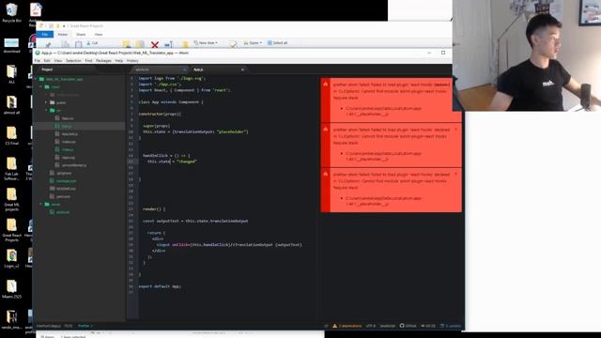The height and width of the screenshot is (338, 601).
Task: Open the almost all desktop folder
Action: pos(11,105)
